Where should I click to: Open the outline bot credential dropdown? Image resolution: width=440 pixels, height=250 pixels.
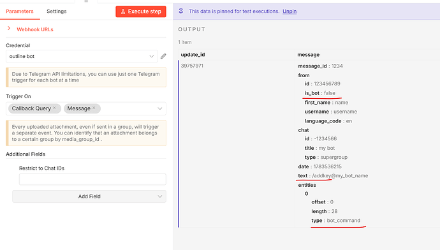click(x=82, y=56)
